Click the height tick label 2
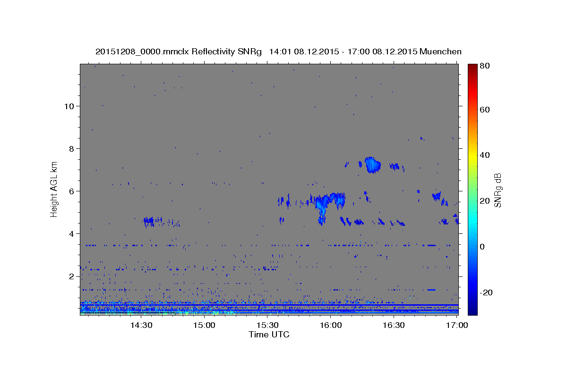This screenshot has height=378, width=567. (x=72, y=276)
